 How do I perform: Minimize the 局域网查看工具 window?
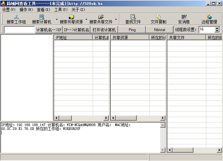pos(208,4)
